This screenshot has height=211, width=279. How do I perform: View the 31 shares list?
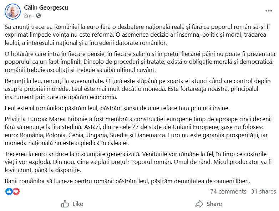264,191
